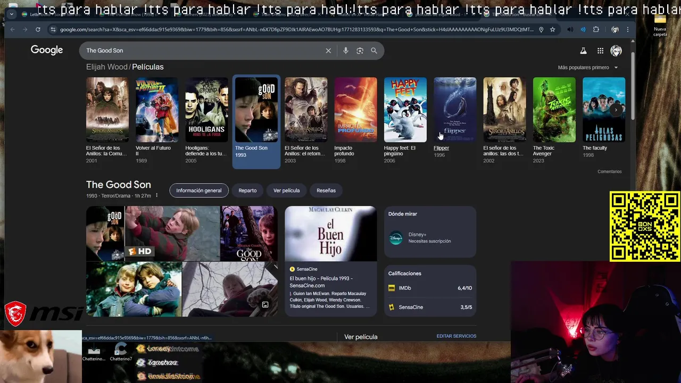Click the Elijah Wood breadcrumb link
Screen dimensions: 681x383
[x=107, y=67]
